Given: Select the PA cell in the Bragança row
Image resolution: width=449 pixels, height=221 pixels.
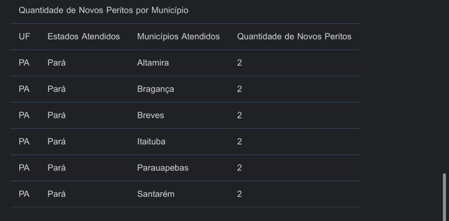Looking at the screenshot, I should pyautogui.click(x=24, y=89).
